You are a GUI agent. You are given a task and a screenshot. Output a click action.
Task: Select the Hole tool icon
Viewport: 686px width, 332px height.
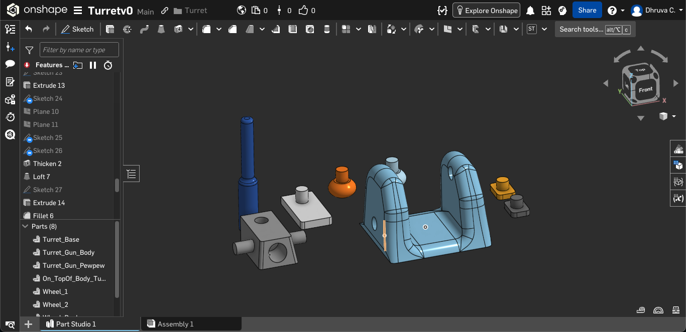click(x=310, y=29)
